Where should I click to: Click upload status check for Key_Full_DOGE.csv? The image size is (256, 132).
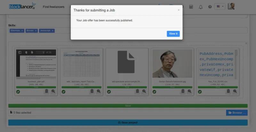tap(200, 92)
